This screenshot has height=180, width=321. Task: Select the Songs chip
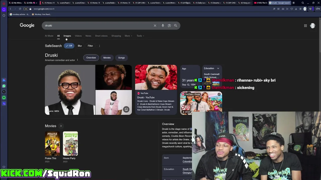(x=121, y=58)
